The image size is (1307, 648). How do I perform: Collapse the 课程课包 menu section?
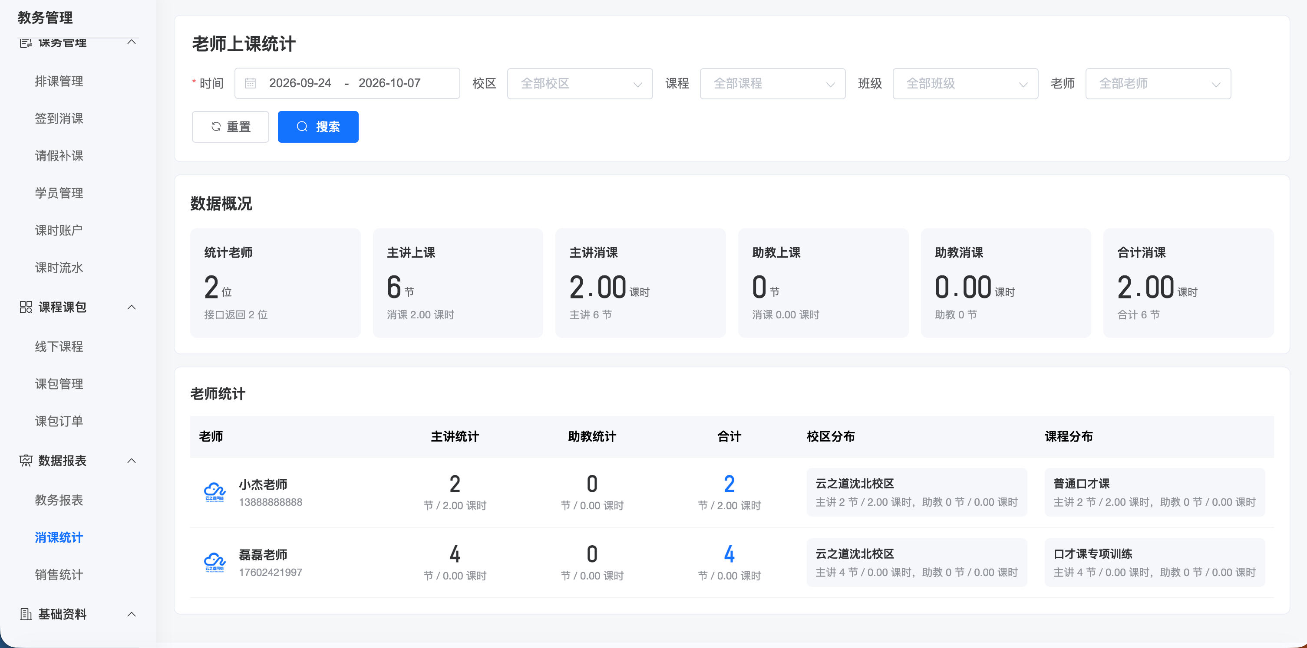[x=132, y=307]
